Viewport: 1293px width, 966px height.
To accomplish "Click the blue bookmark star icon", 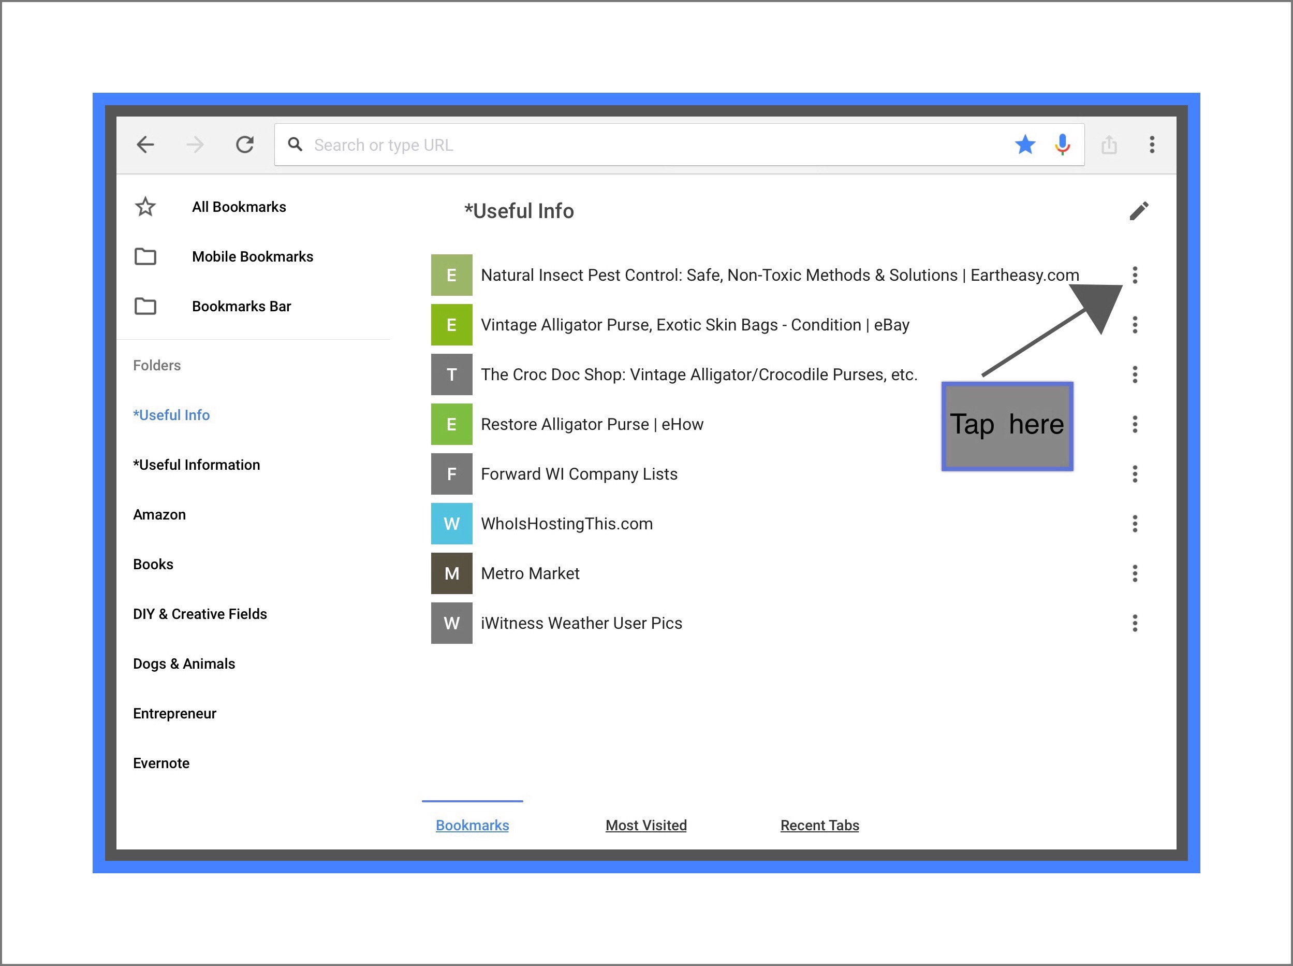I will point(1025,145).
